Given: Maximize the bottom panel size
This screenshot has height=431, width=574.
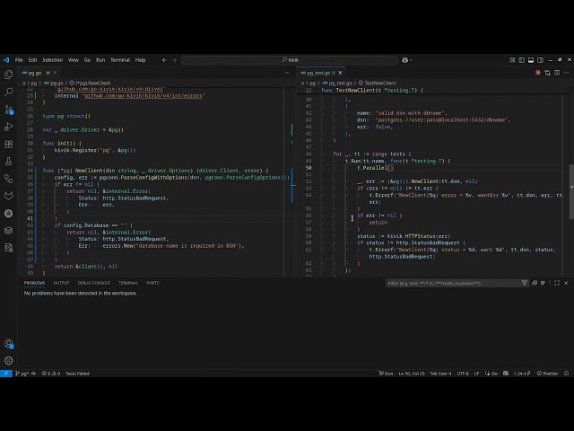Looking at the screenshot, I should coord(557,283).
